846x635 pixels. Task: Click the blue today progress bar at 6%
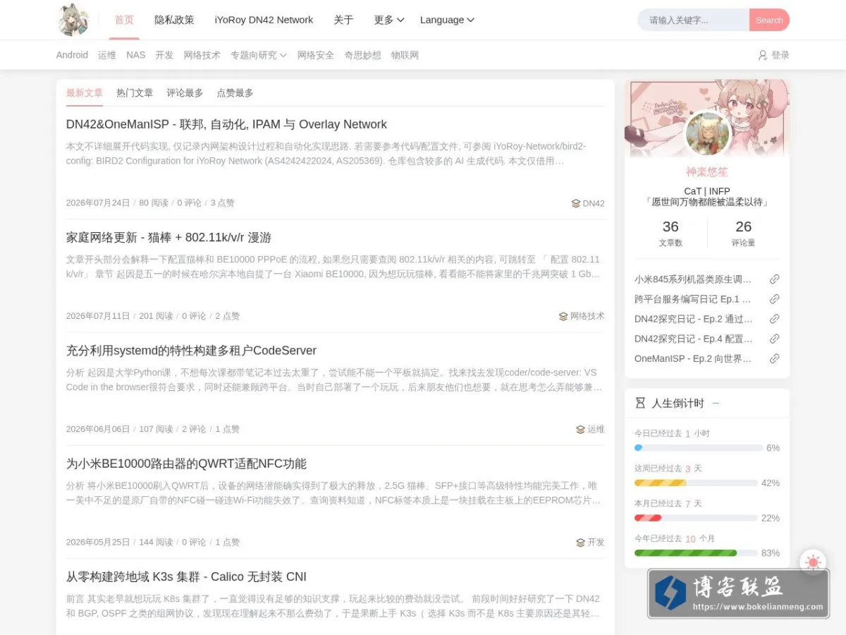[x=699, y=448]
